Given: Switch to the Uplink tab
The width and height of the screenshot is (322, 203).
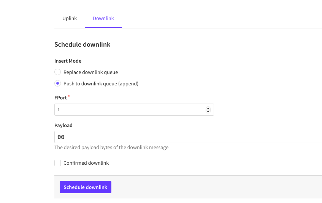Looking at the screenshot, I should click(70, 19).
